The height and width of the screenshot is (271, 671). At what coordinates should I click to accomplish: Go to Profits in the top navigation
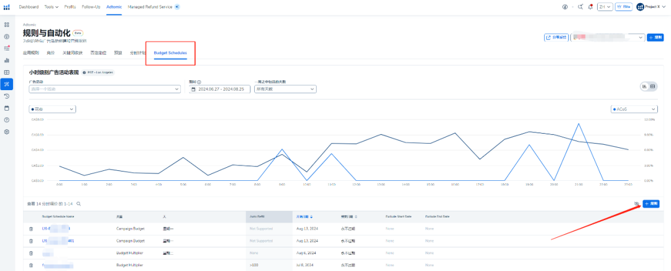pos(70,7)
